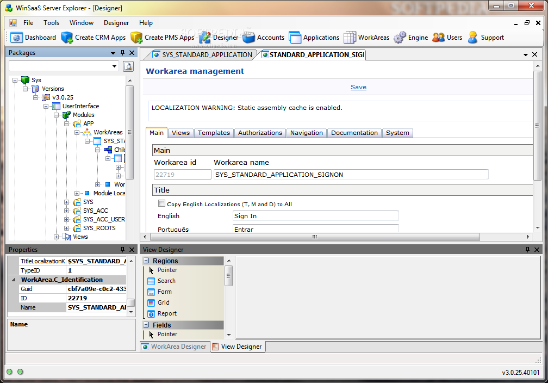
Task: Select the v3.0.25 version node
Action: click(63, 97)
